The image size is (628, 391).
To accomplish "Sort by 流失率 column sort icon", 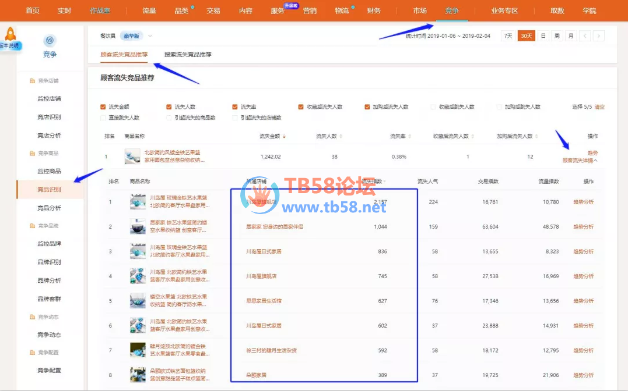I will point(409,136).
